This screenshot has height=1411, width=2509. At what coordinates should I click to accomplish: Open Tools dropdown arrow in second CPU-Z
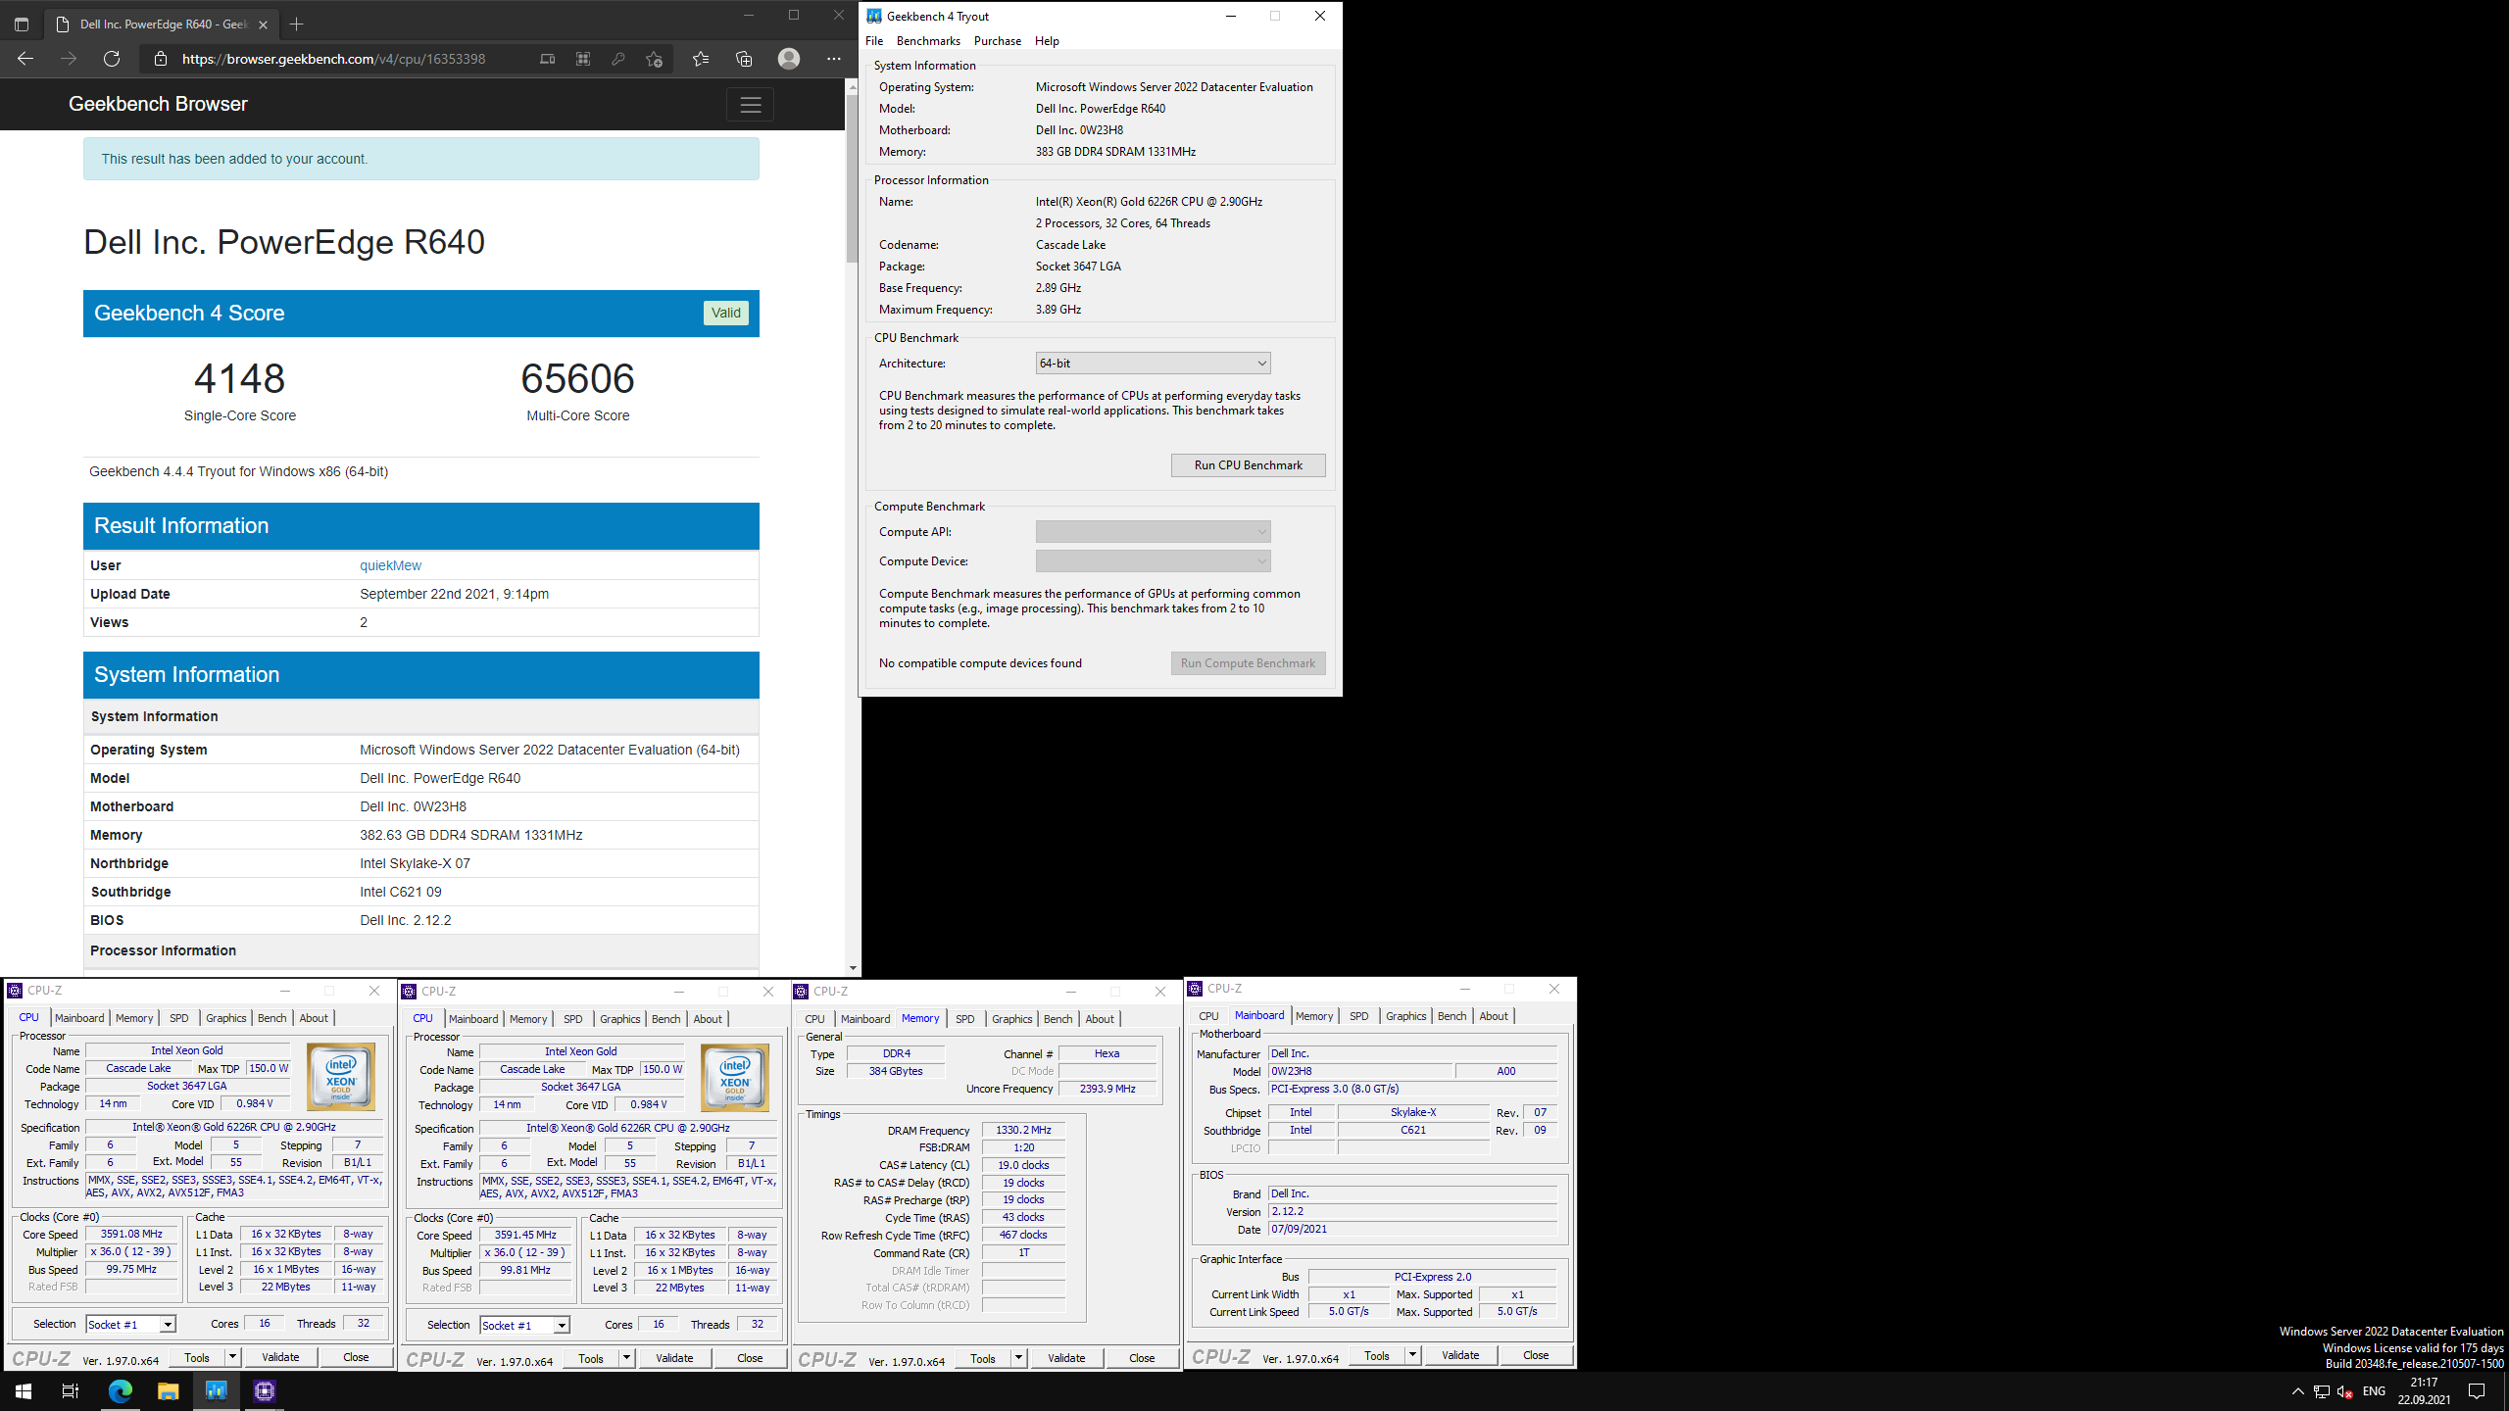click(626, 1358)
